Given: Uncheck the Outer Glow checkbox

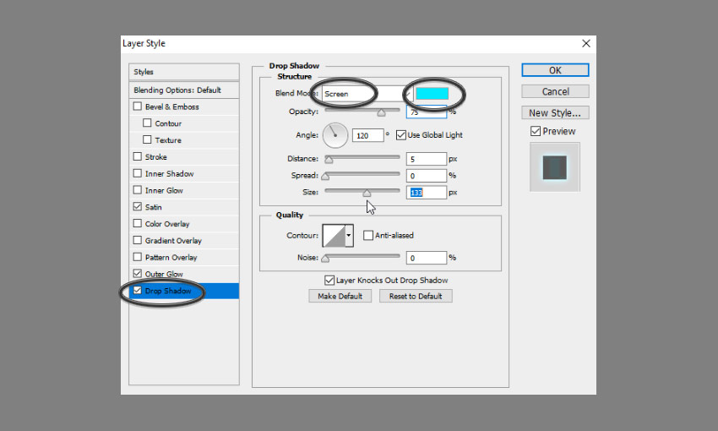Looking at the screenshot, I should click(x=138, y=274).
